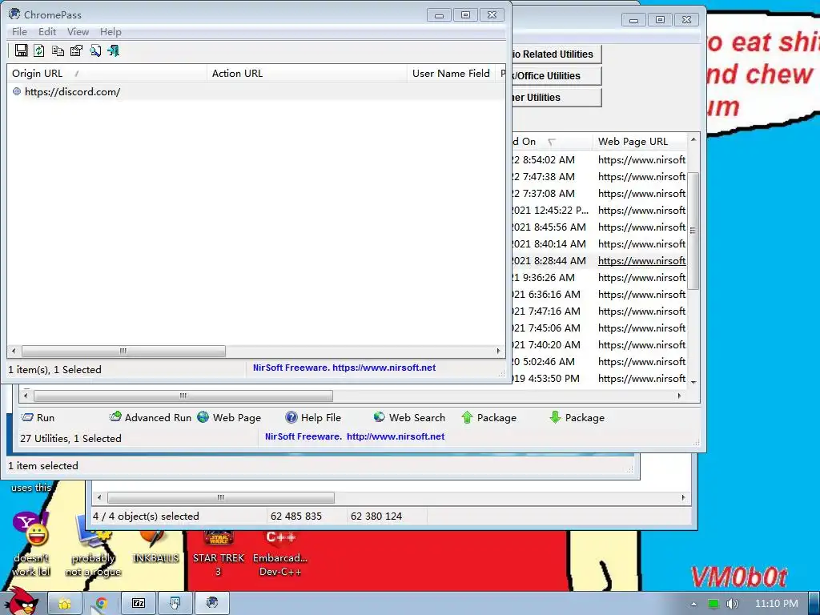This screenshot has height=615, width=820.
Task: Click ChromePass horizontal scrollbar right arrow
Action: [498, 351]
